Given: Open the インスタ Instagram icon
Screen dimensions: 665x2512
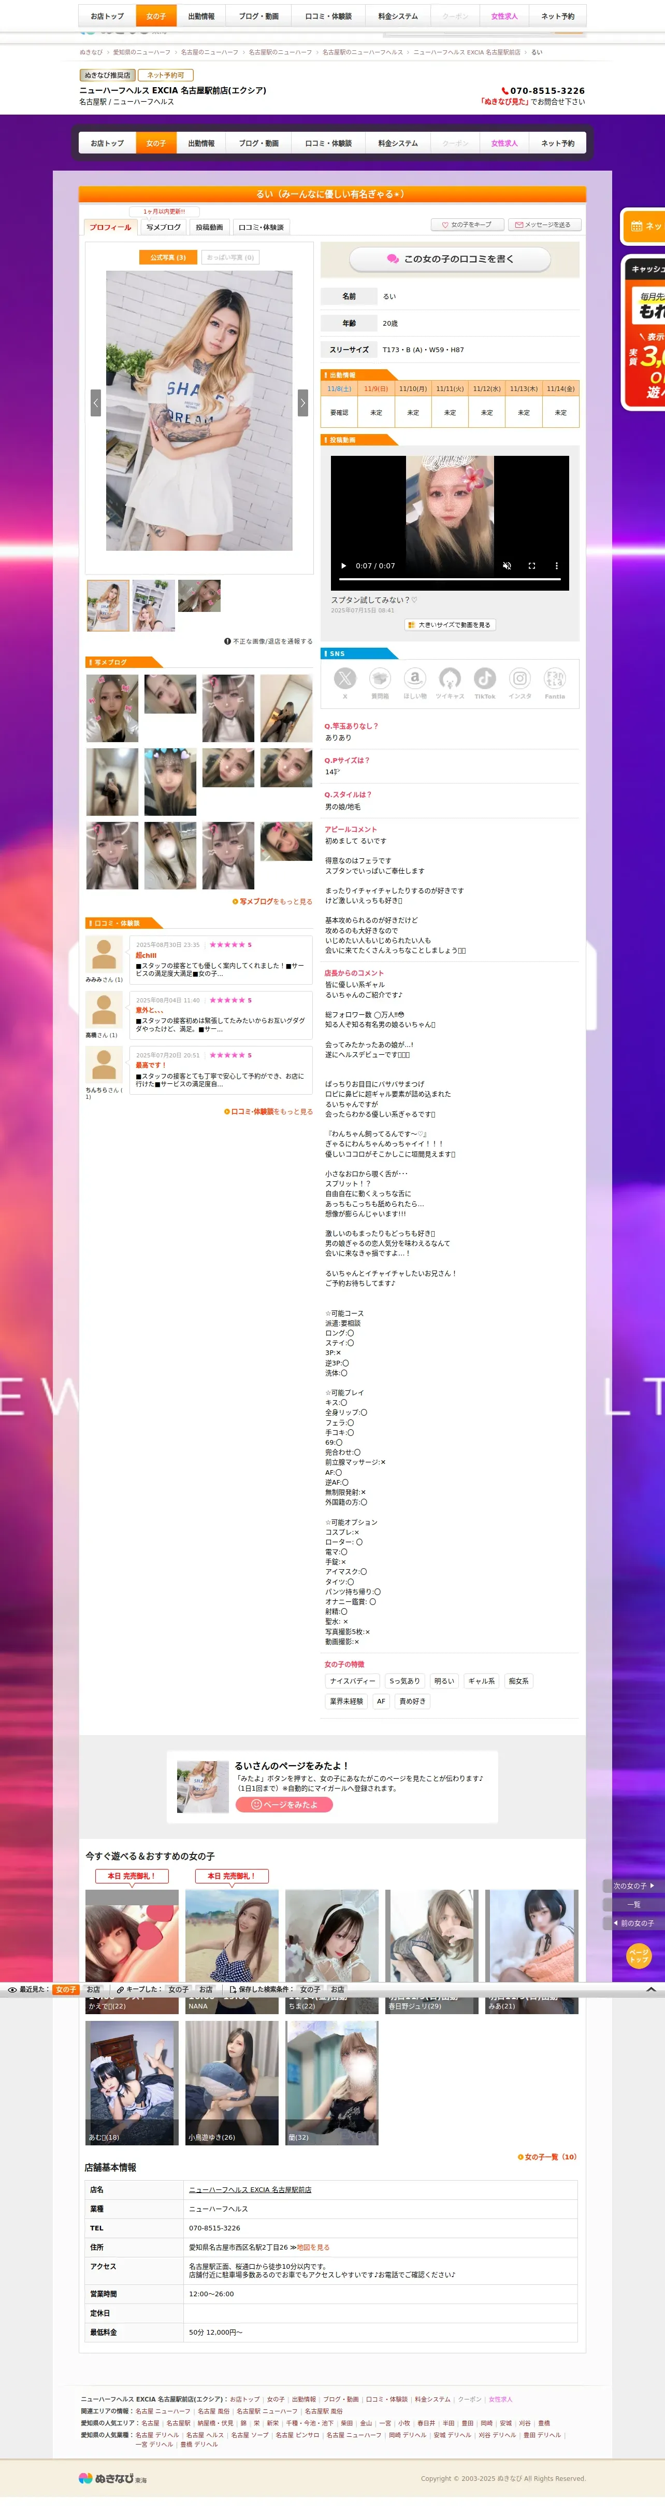Looking at the screenshot, I should coord(520,679).
